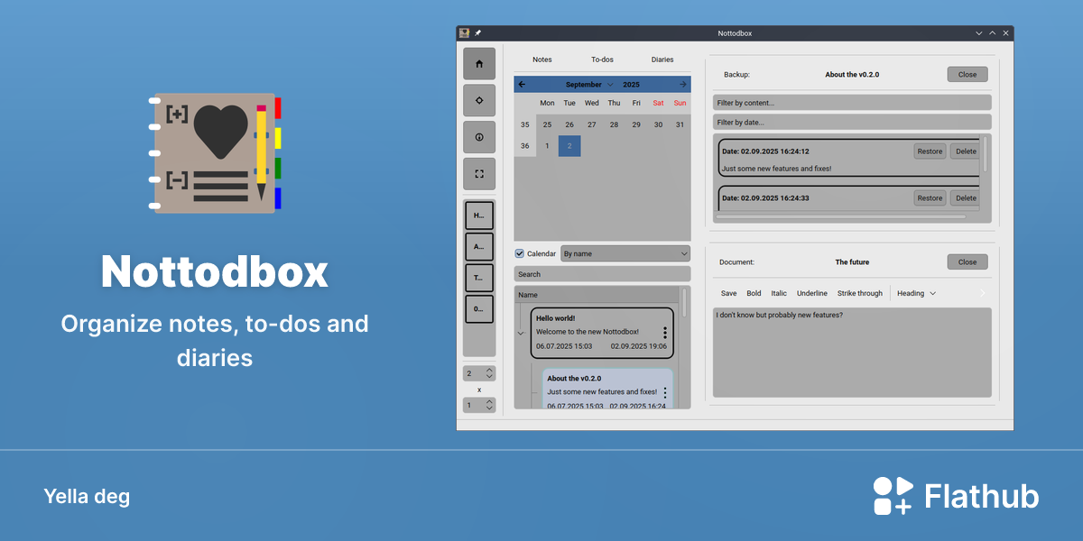Apply Strike through formatting
The image size is (1083, 541).
point(860,293)
